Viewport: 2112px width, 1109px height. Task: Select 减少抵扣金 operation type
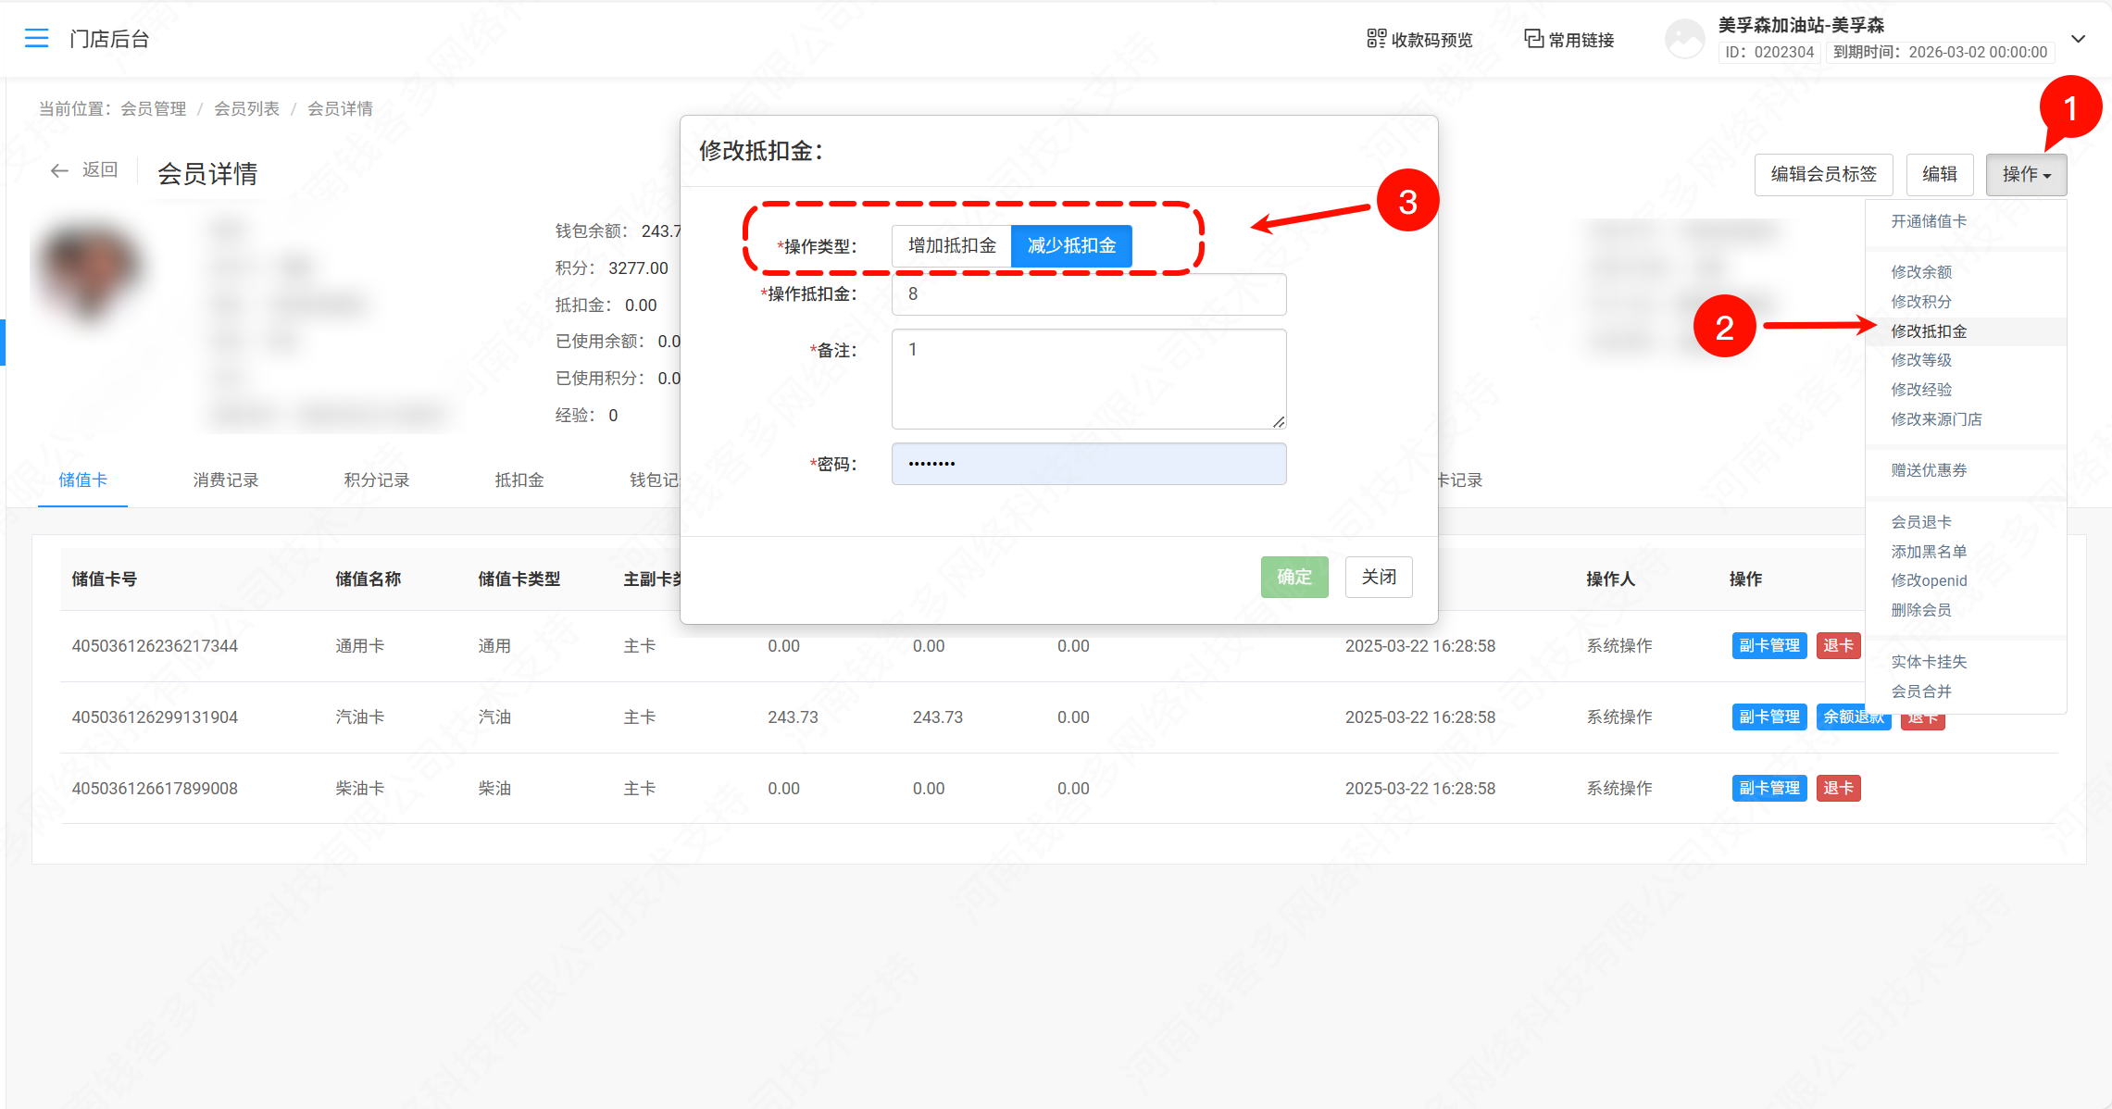pos(1071,246)
